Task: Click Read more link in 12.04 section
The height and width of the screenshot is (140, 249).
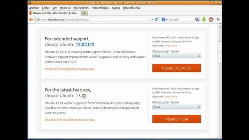Action: point(171,45)
